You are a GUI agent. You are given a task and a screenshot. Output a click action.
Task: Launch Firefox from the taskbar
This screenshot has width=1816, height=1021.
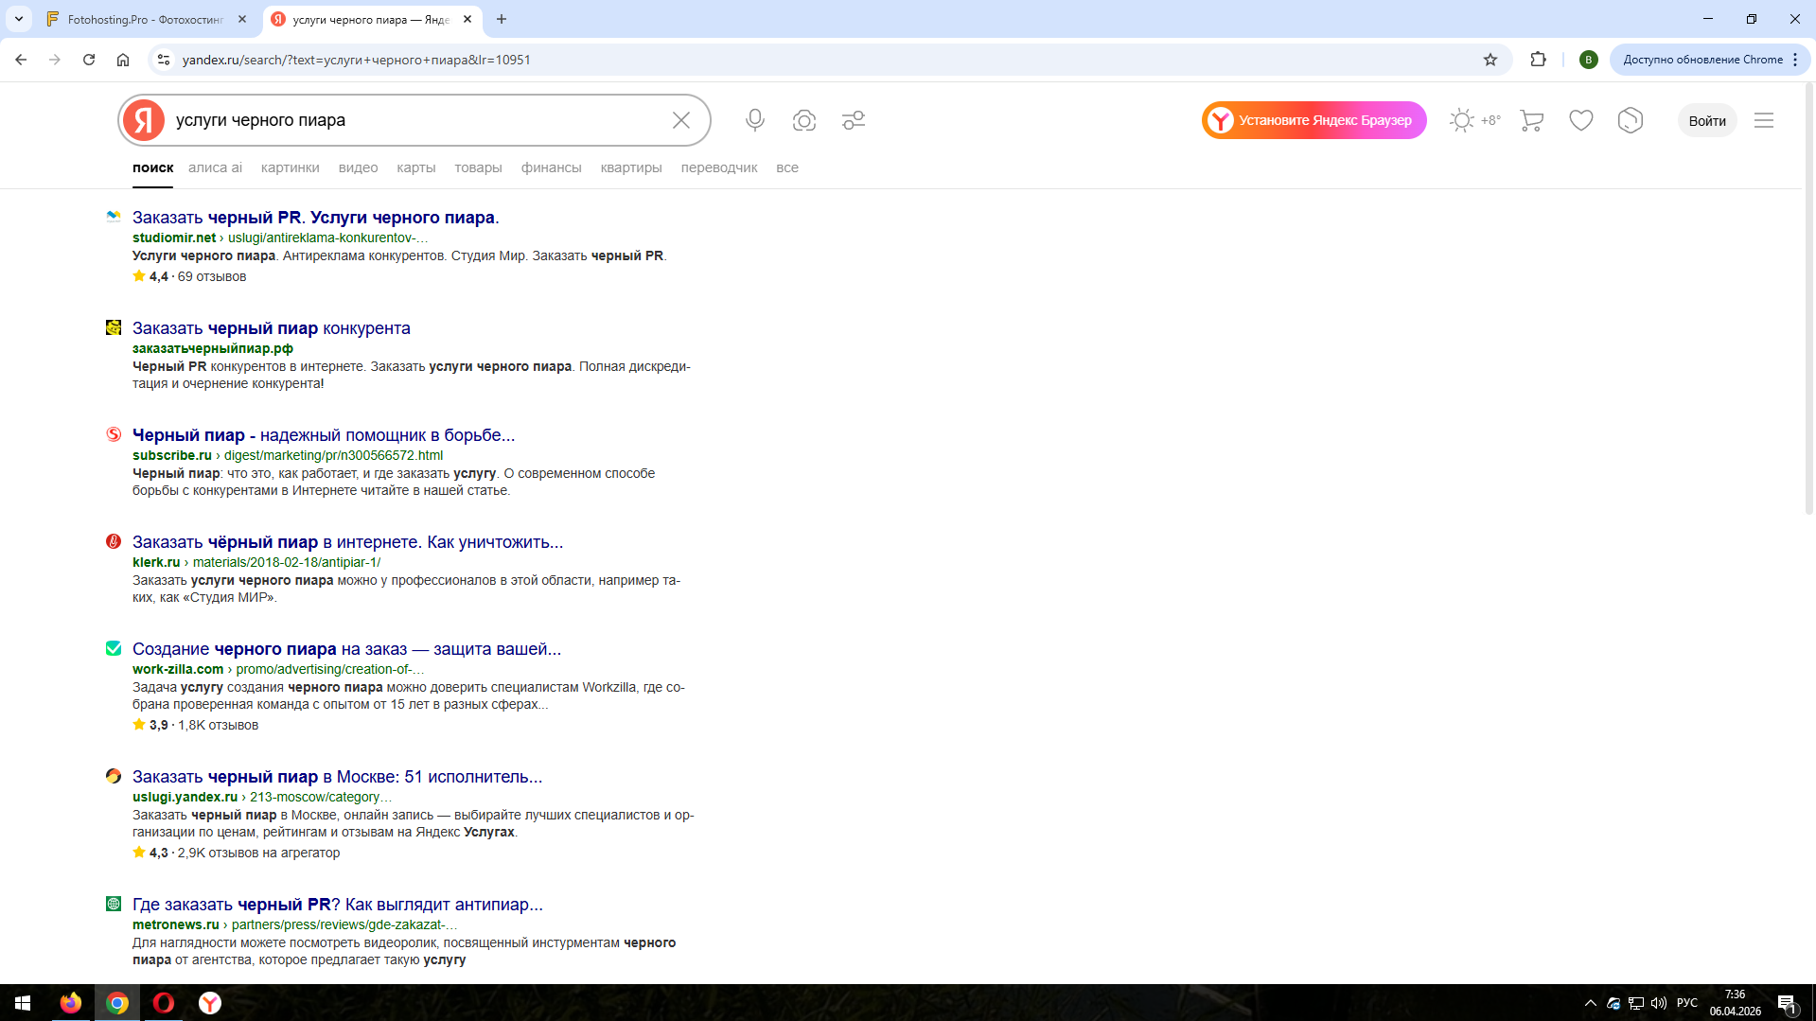[71, 1003]
